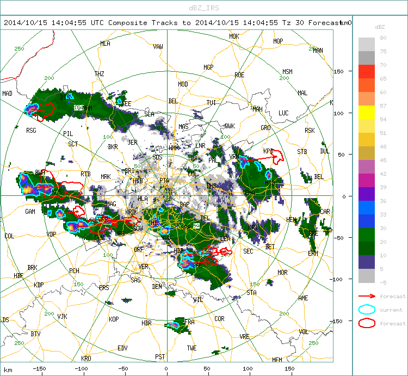Click the VRE station label

click(244, 336)
